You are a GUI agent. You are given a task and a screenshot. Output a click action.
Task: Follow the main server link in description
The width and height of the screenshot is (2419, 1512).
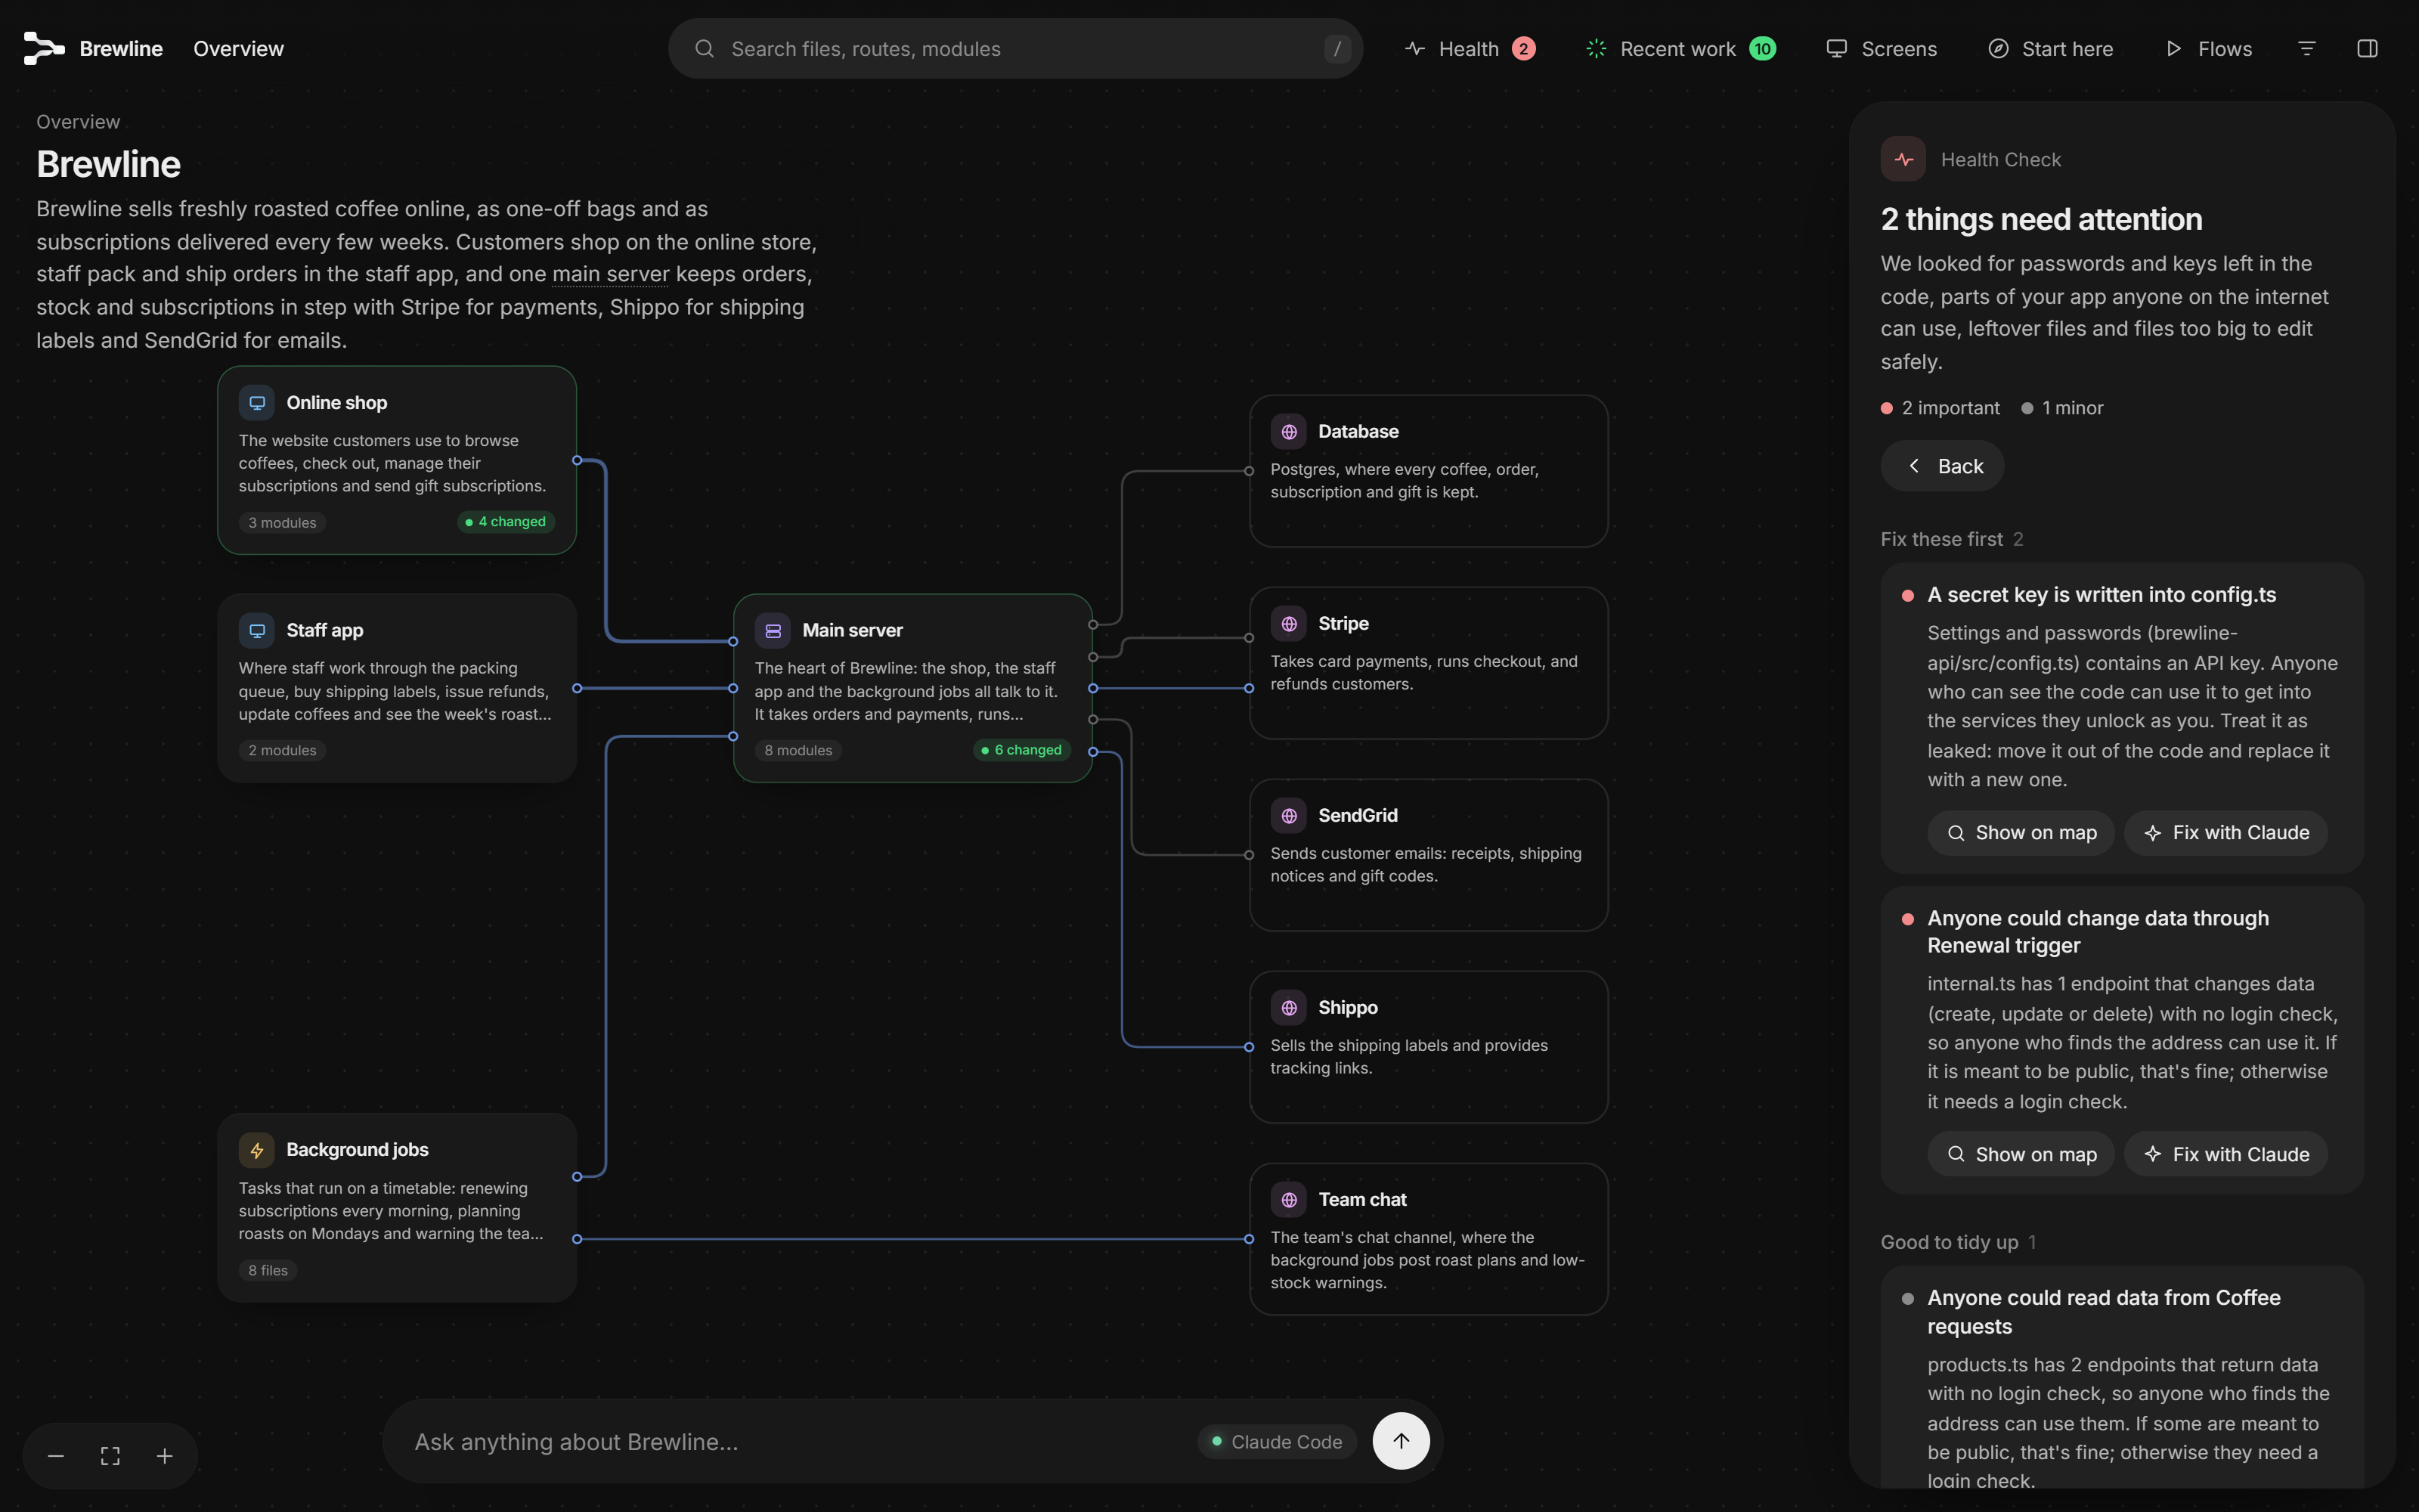[x=610, y=274]
